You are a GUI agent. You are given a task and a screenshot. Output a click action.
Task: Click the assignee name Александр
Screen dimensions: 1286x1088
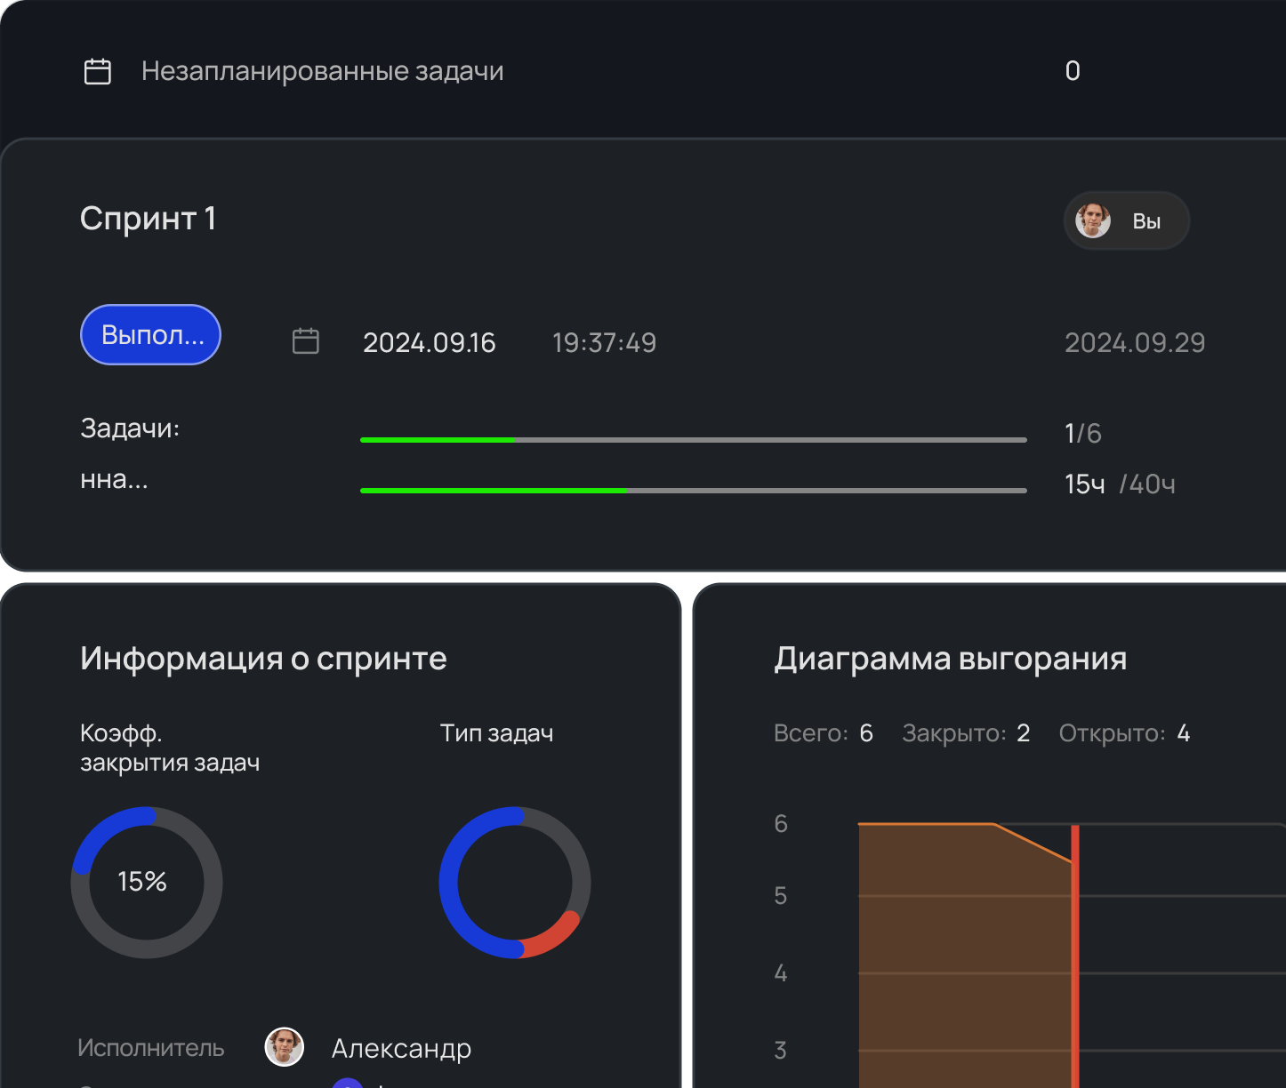pyautogui.click(x=401, y=1049)
